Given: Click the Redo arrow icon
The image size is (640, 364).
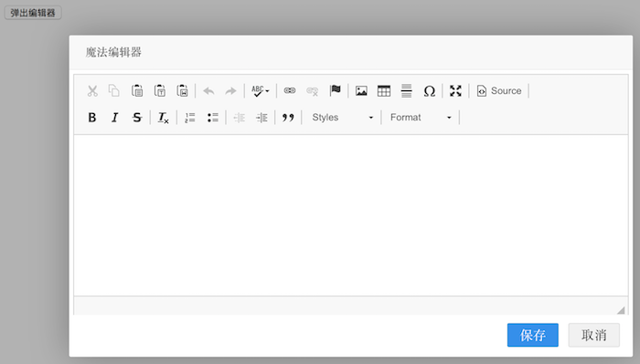Looking at the screenshot, I should pyautogui.click(x=231, y=91).
